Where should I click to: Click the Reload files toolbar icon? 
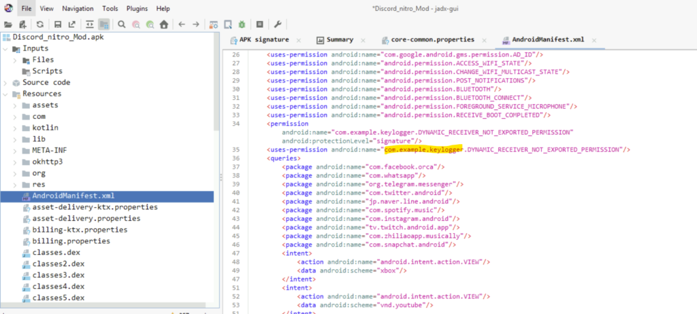40,24
